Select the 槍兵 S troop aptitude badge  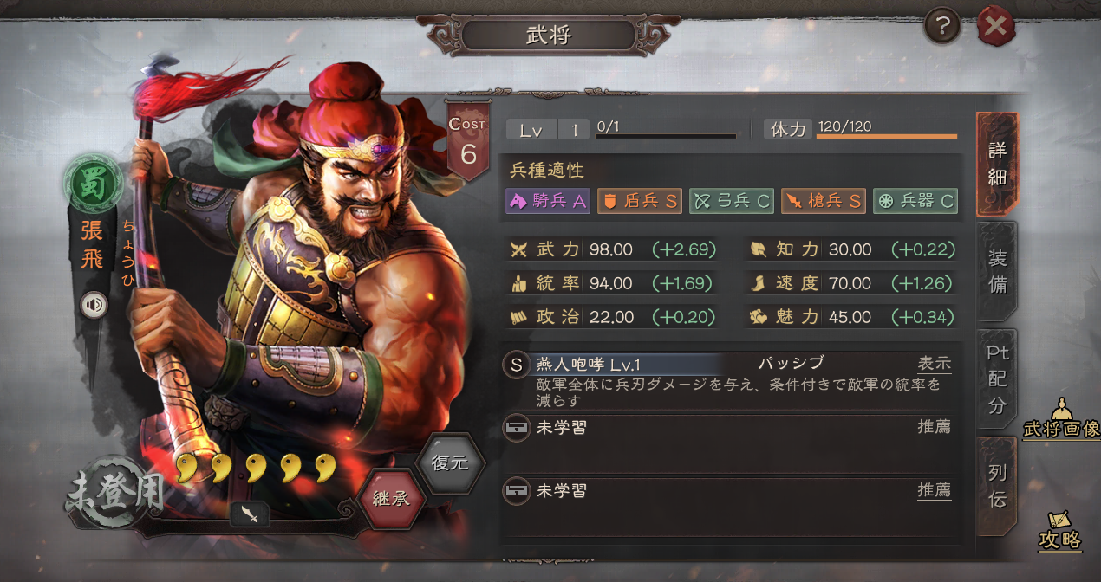(824, 201)
